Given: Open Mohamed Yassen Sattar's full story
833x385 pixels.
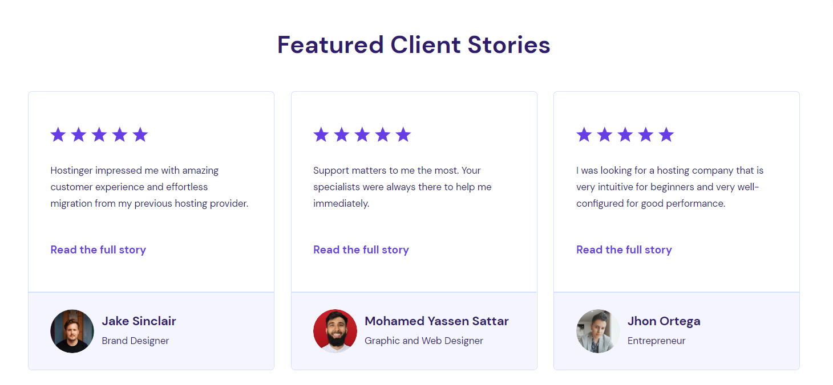Looking at the screenshot, I should click(x=361, y=249).
